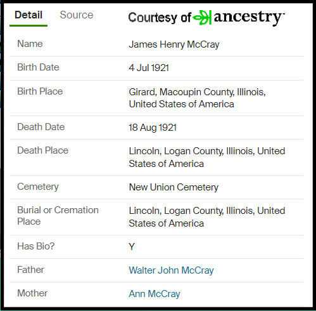Screen dimensions: 316x311
Task: Click the Cemetery field label
Action: [x=38, y=187]
